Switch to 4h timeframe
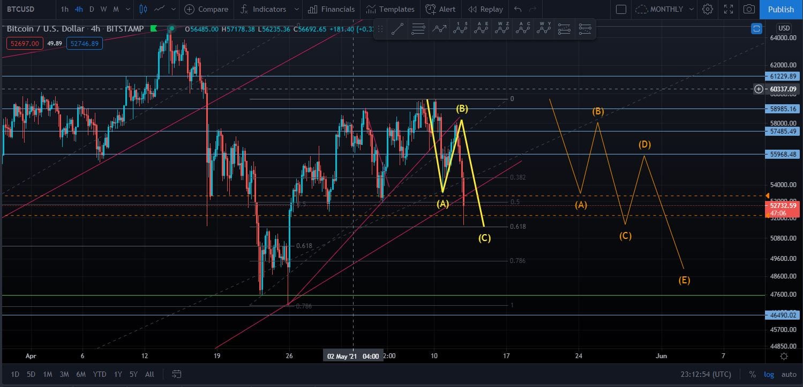The width and height of the screenshot is (803, 387). [79, 9]
